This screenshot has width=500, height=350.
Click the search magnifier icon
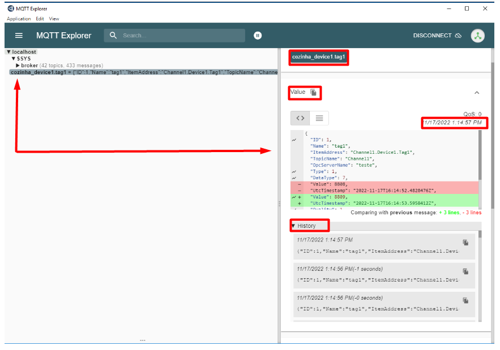113,36
